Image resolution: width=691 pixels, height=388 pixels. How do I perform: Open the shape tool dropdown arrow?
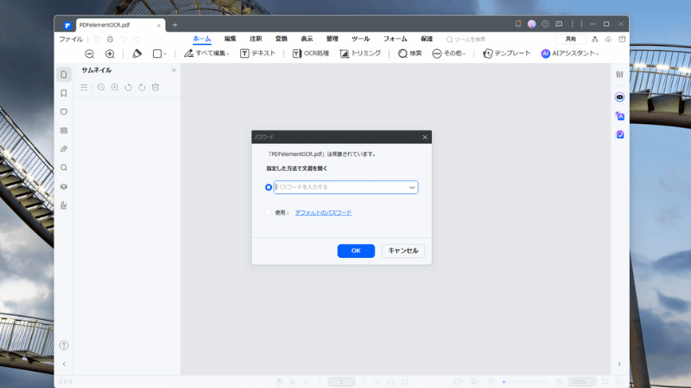pos(165,54)
